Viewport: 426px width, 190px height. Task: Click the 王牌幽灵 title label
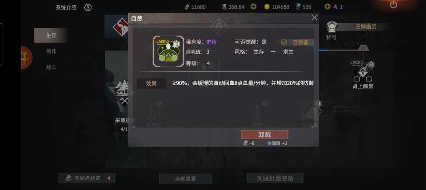[x=366, y=27]
